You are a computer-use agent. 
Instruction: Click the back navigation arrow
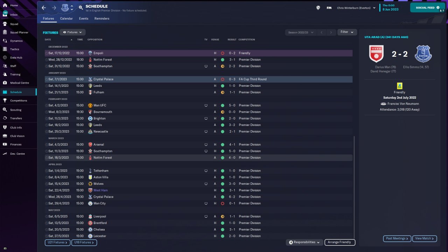44,8
